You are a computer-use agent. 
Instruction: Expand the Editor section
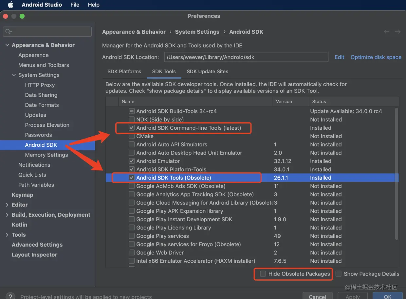pos(7,205)
